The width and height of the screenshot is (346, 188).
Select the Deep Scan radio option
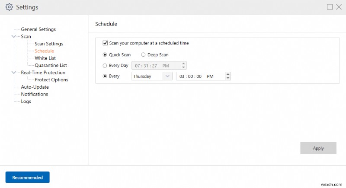[x=143, y=55]
